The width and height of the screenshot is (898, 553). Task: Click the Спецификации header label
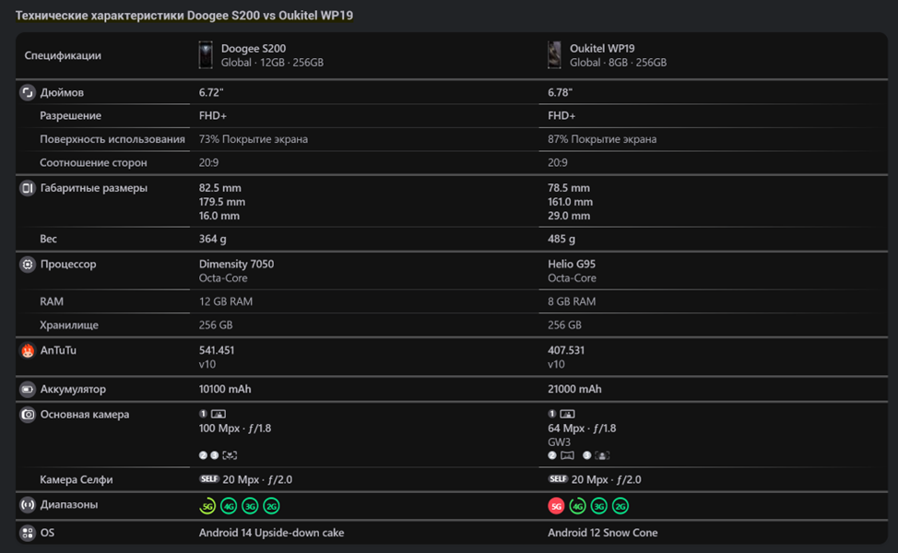pyautogui.click(x=63, y=55)
